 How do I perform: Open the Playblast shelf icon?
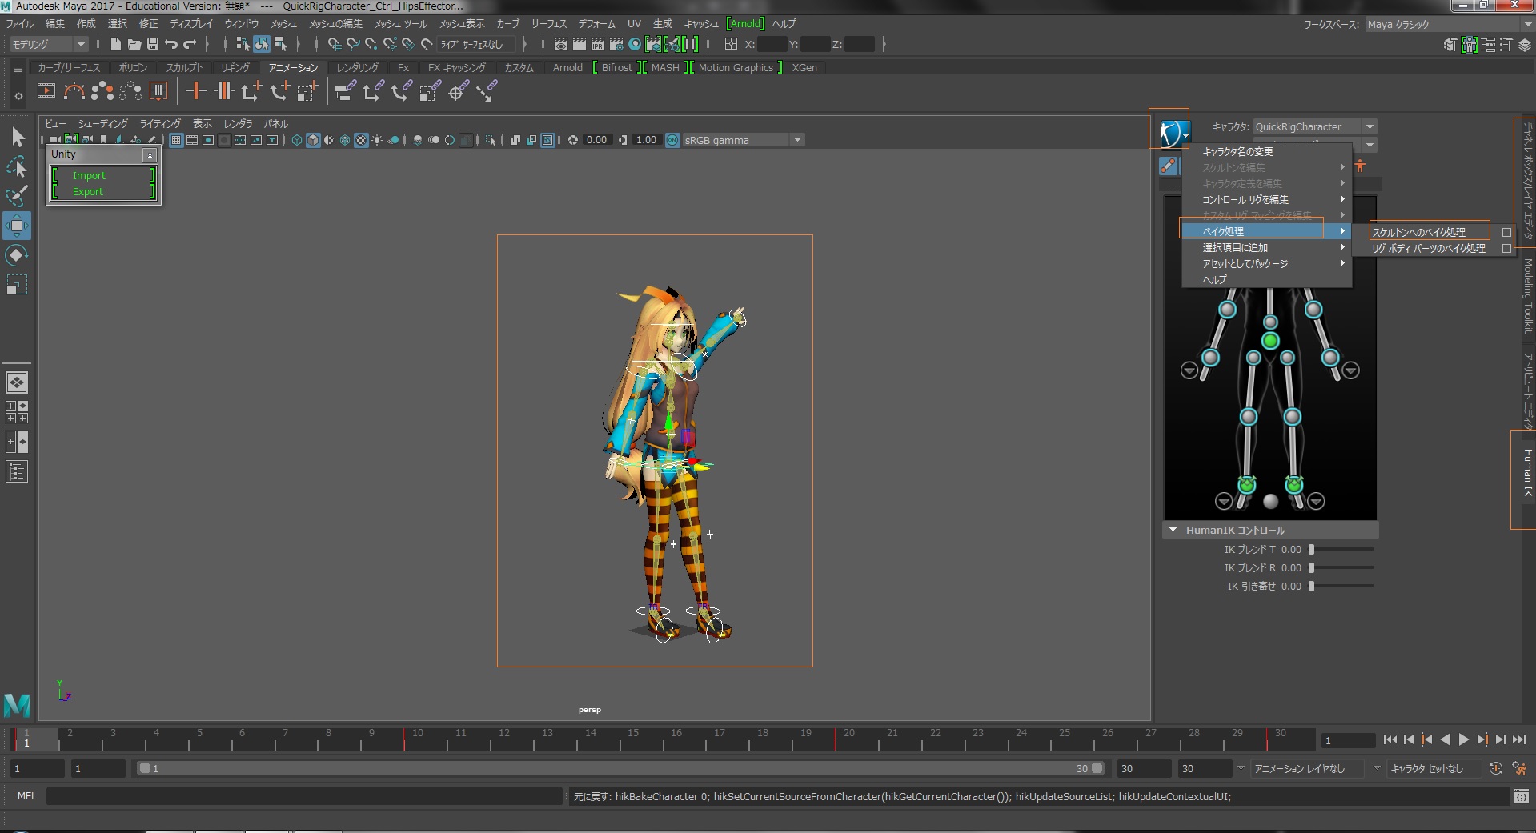tap(46, 91)
